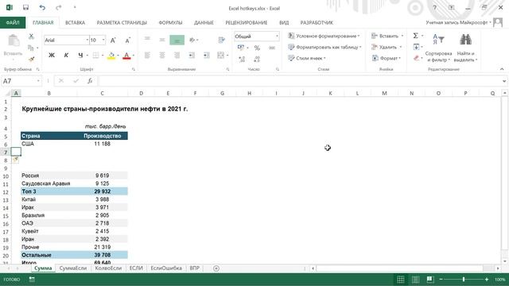Click the Name Box showing A7
Viewport: 509px width, 286px height.
(18, 81)
